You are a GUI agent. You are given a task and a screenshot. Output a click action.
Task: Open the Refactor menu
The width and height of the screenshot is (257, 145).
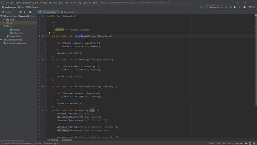point(53,2)
